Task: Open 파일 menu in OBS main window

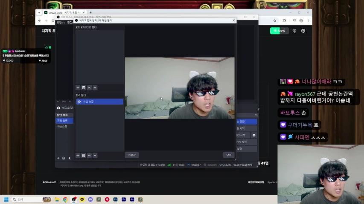Action: [x=61, y=23]
